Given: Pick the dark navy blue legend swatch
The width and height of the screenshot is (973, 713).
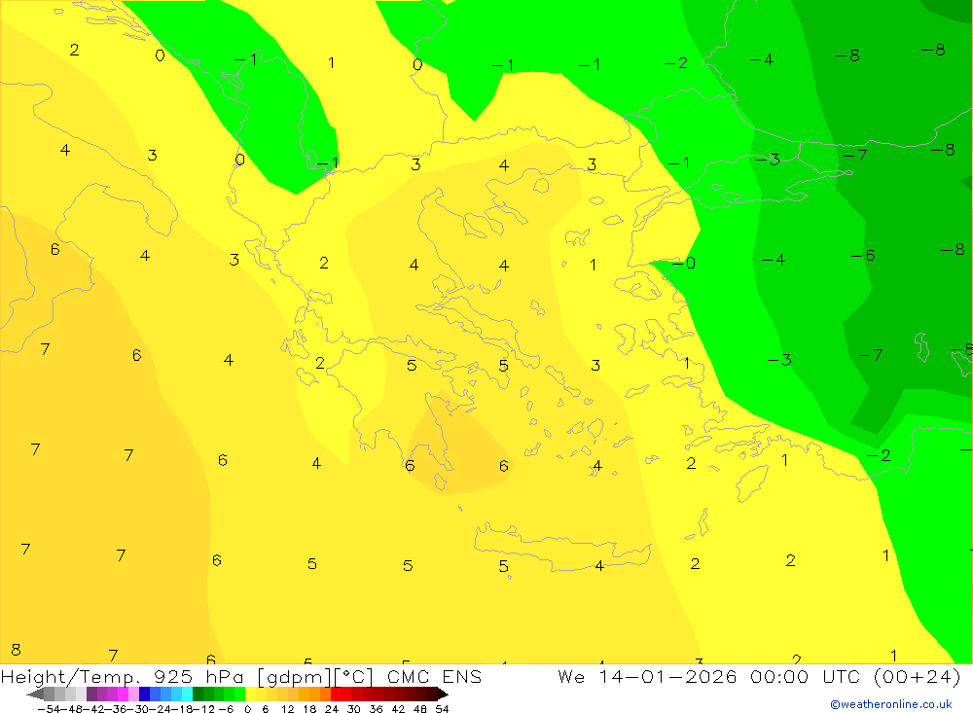Looking at the screenshot, I should click(145, 694).
